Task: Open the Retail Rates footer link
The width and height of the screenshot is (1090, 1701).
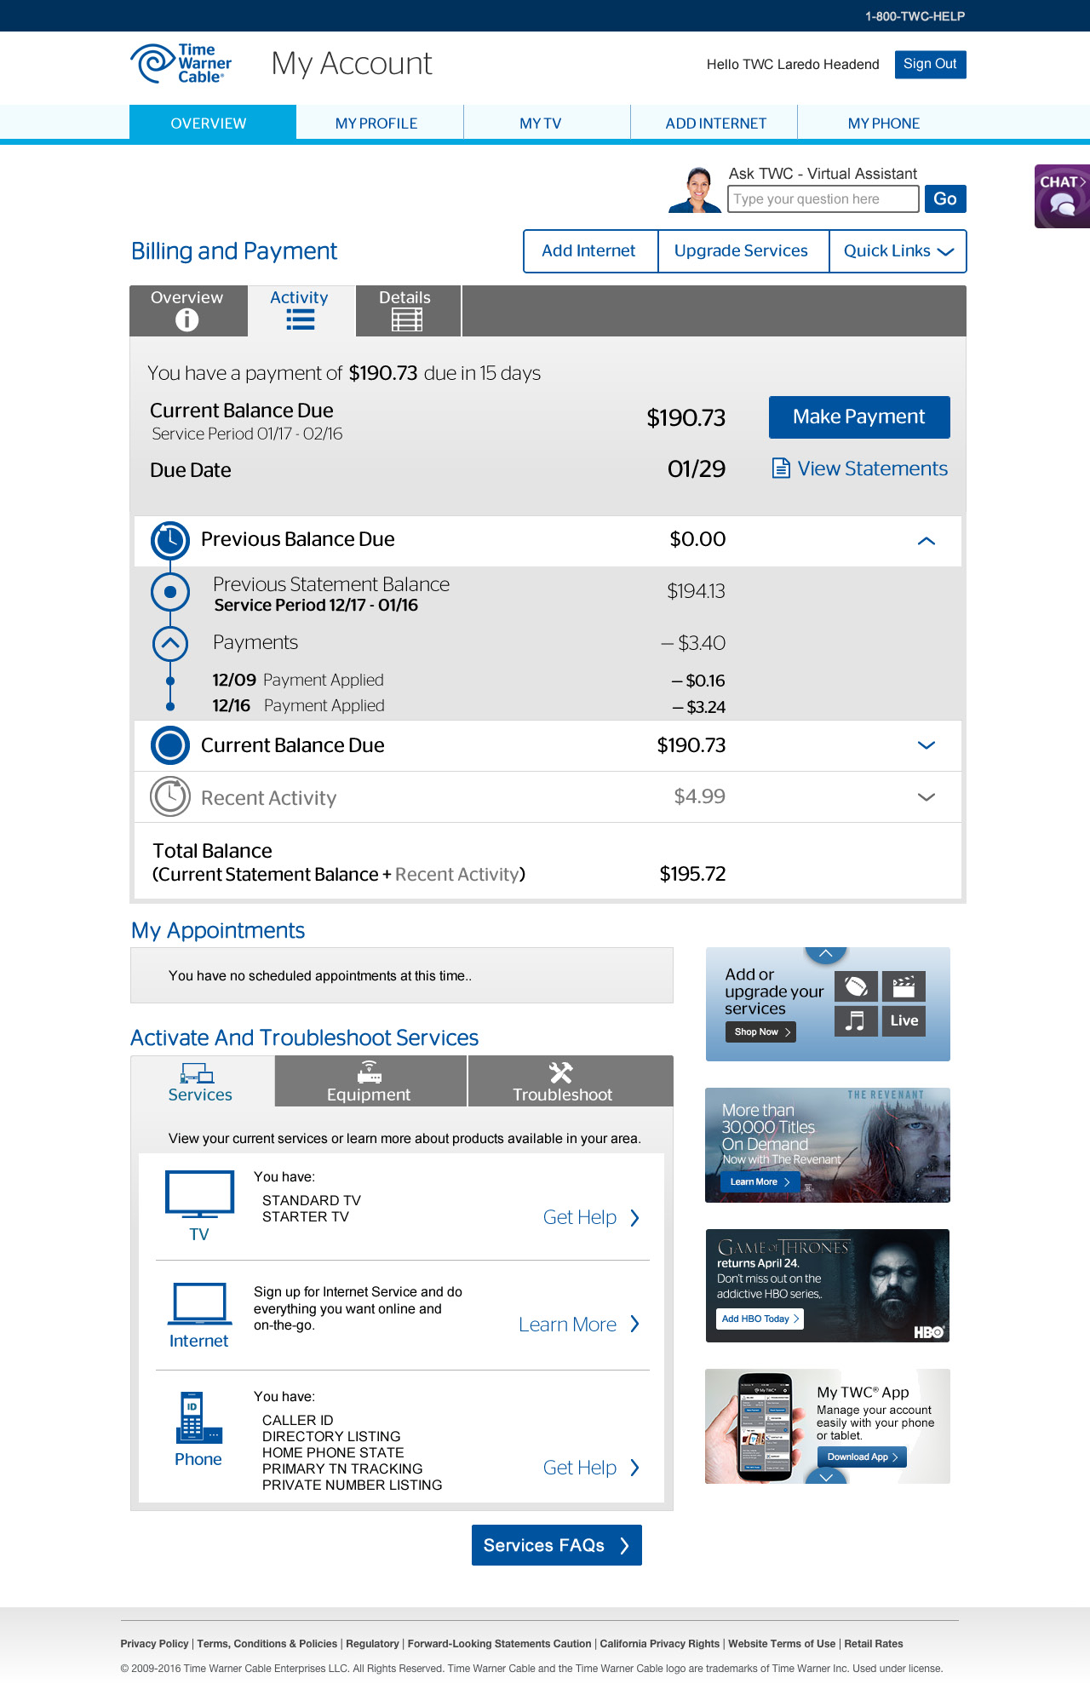Action: click(x=874, y=1644)
